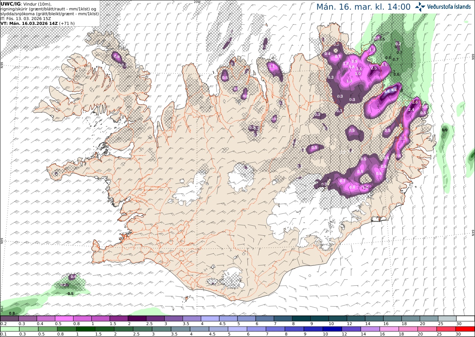
Task: Select the dark teal swatch starting at 8 in top scale
Action: click(x=301, y=318)
